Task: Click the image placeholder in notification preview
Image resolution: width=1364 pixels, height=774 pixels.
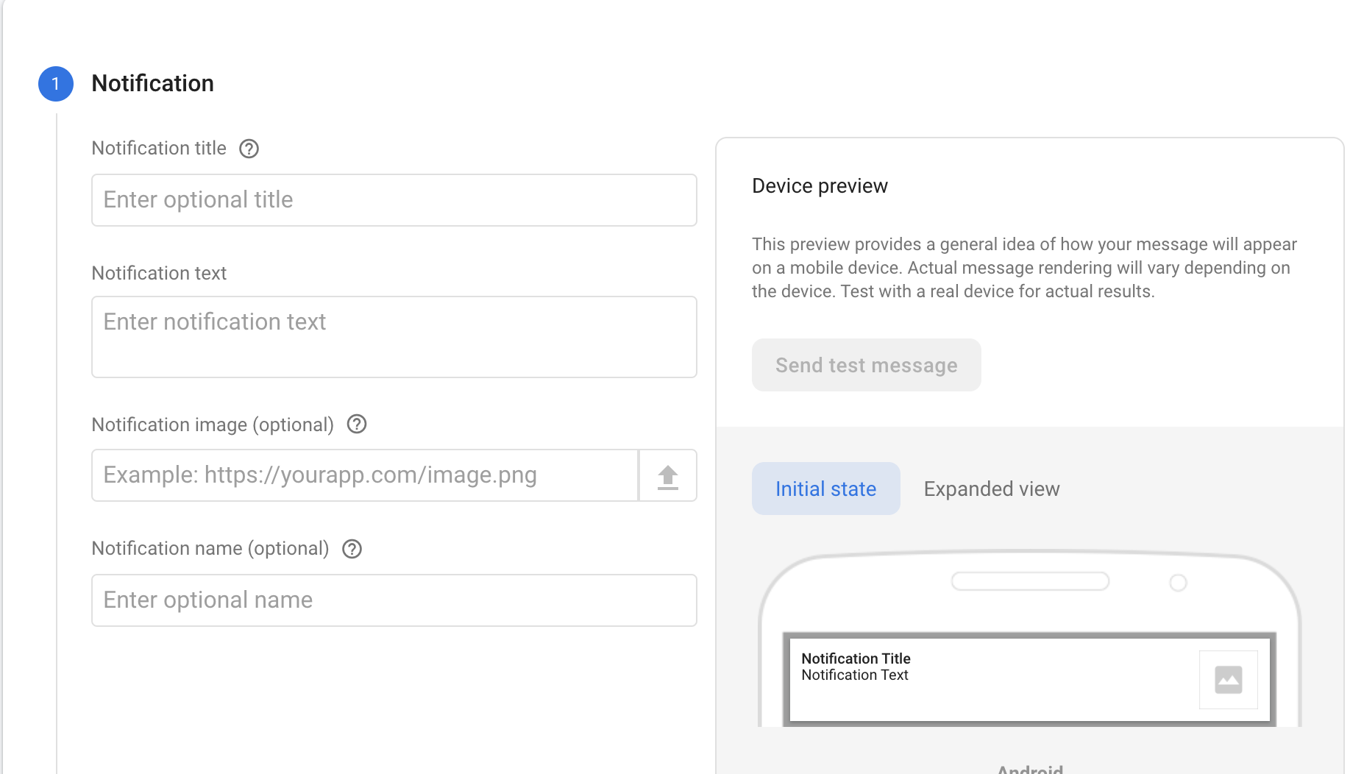Action: tap(1229, 680)
